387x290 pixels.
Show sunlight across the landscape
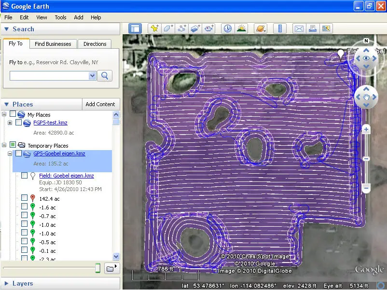(x=241, y=28)
